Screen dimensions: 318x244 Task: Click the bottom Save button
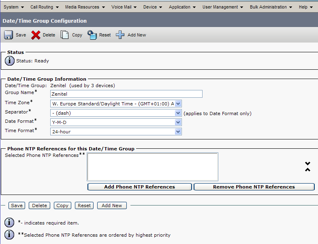pyautogui.click(x=17, y=205)
